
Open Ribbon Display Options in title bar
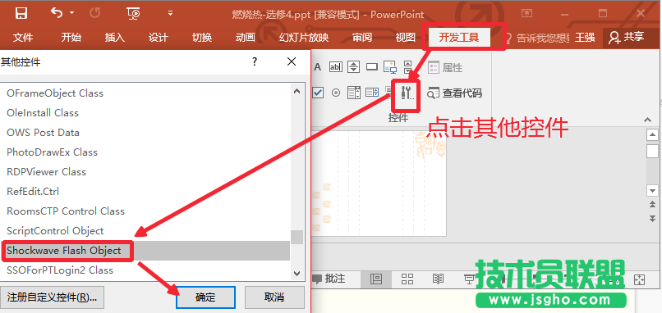(x=526, y=13)
